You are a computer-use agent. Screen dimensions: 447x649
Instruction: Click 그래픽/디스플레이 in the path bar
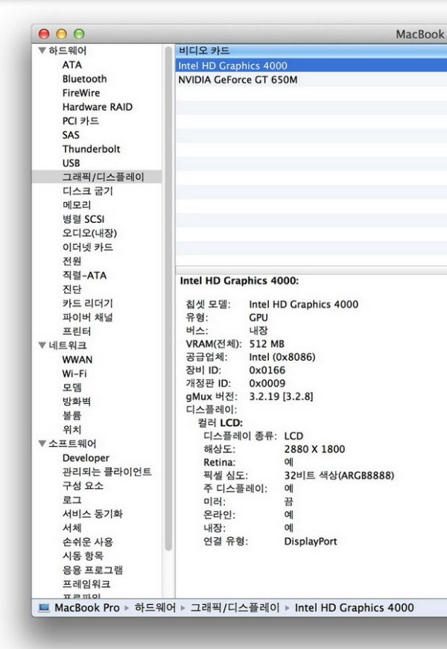pos(235,607)
